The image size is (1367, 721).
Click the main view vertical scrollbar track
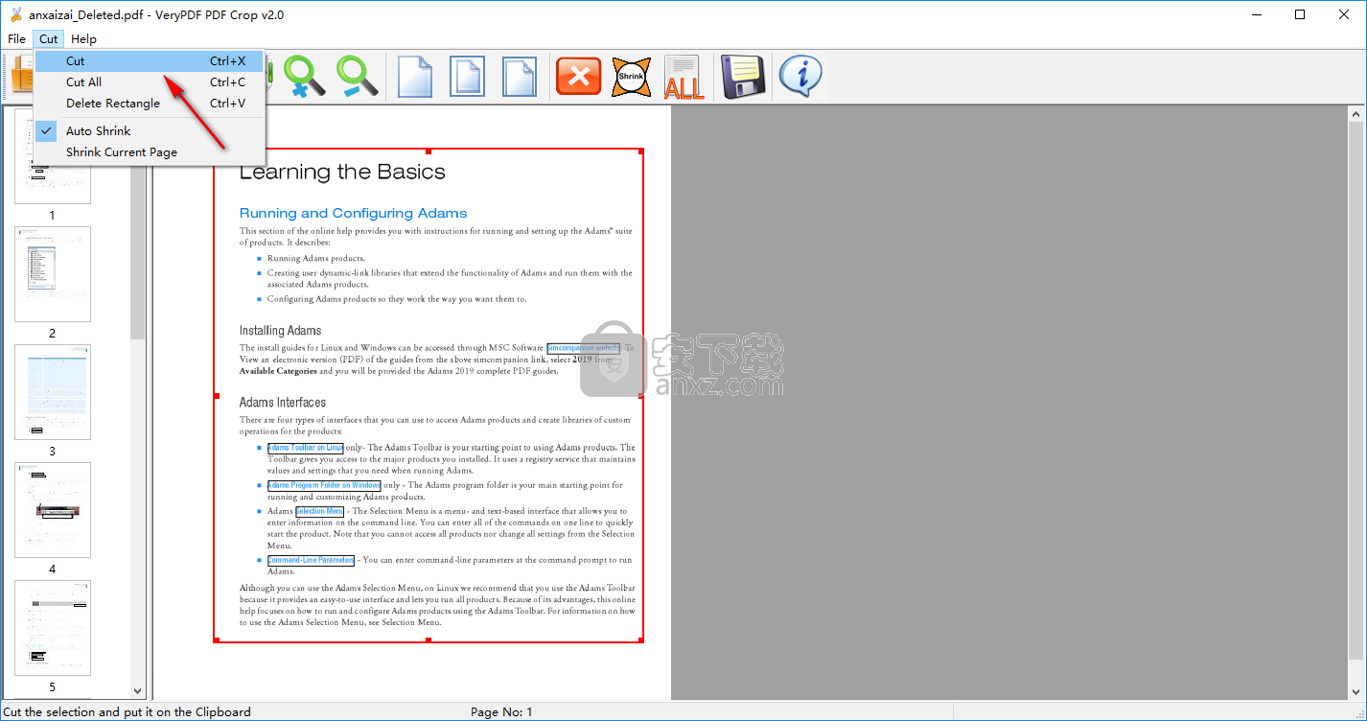coord(1355,403)
